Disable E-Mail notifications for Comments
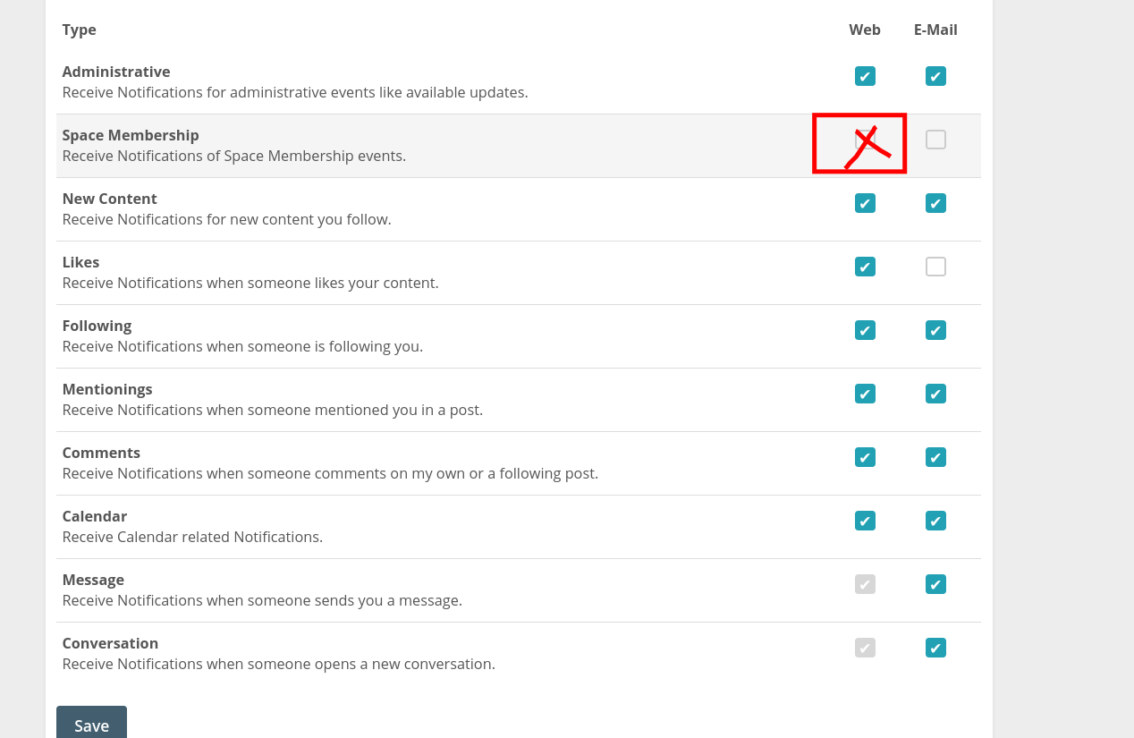The image size is (1134, 738). point(935,457)
